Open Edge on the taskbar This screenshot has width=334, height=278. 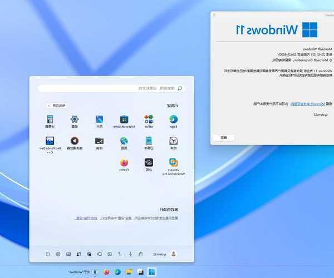[117, 272]
